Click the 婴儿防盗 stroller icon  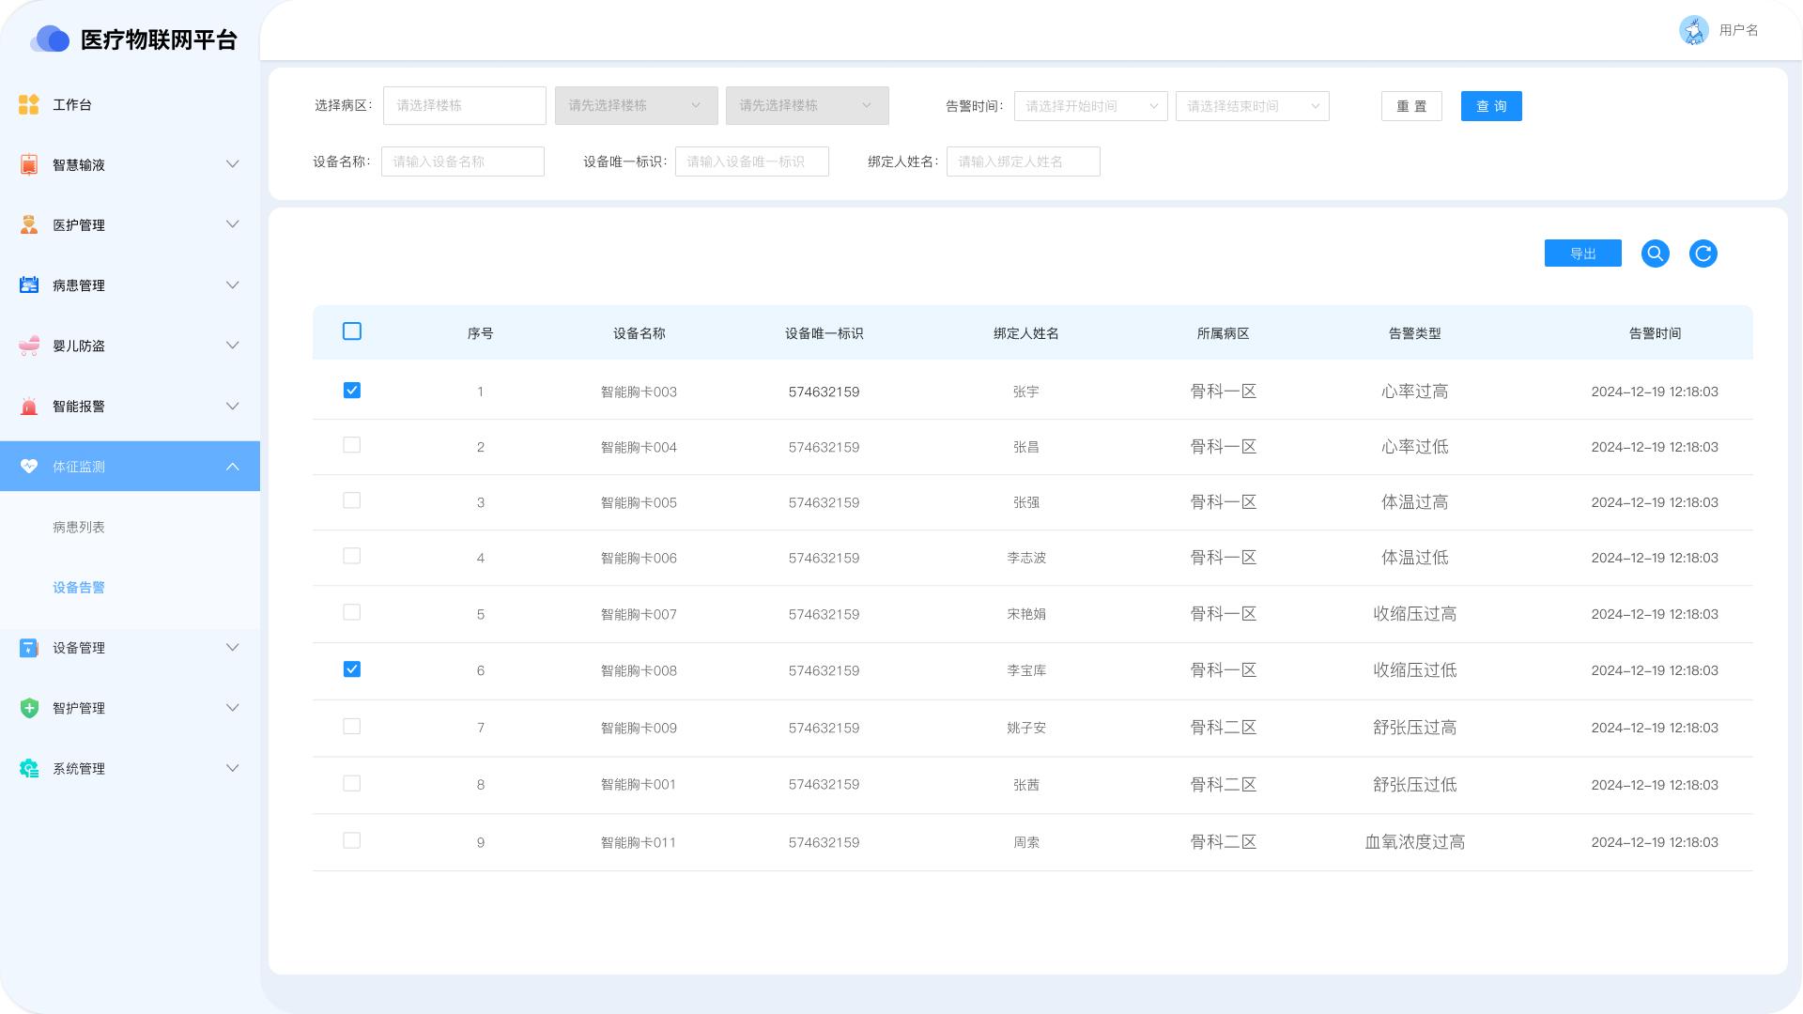point(29,346)
